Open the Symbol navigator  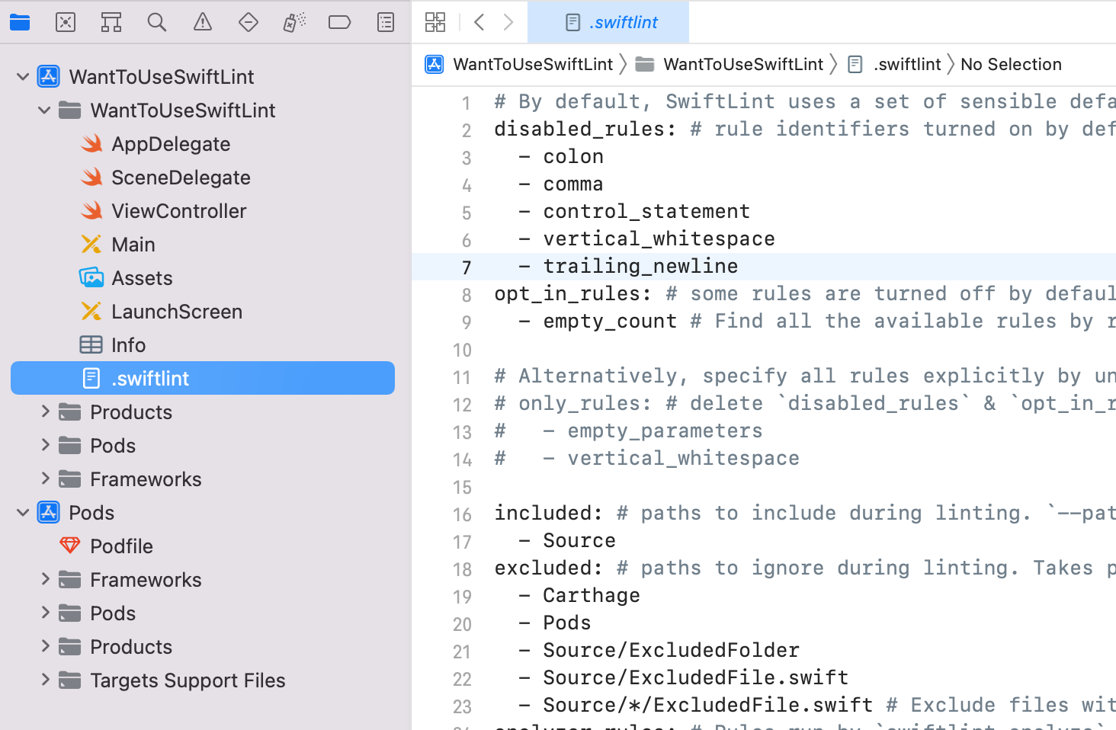point(111,22)
